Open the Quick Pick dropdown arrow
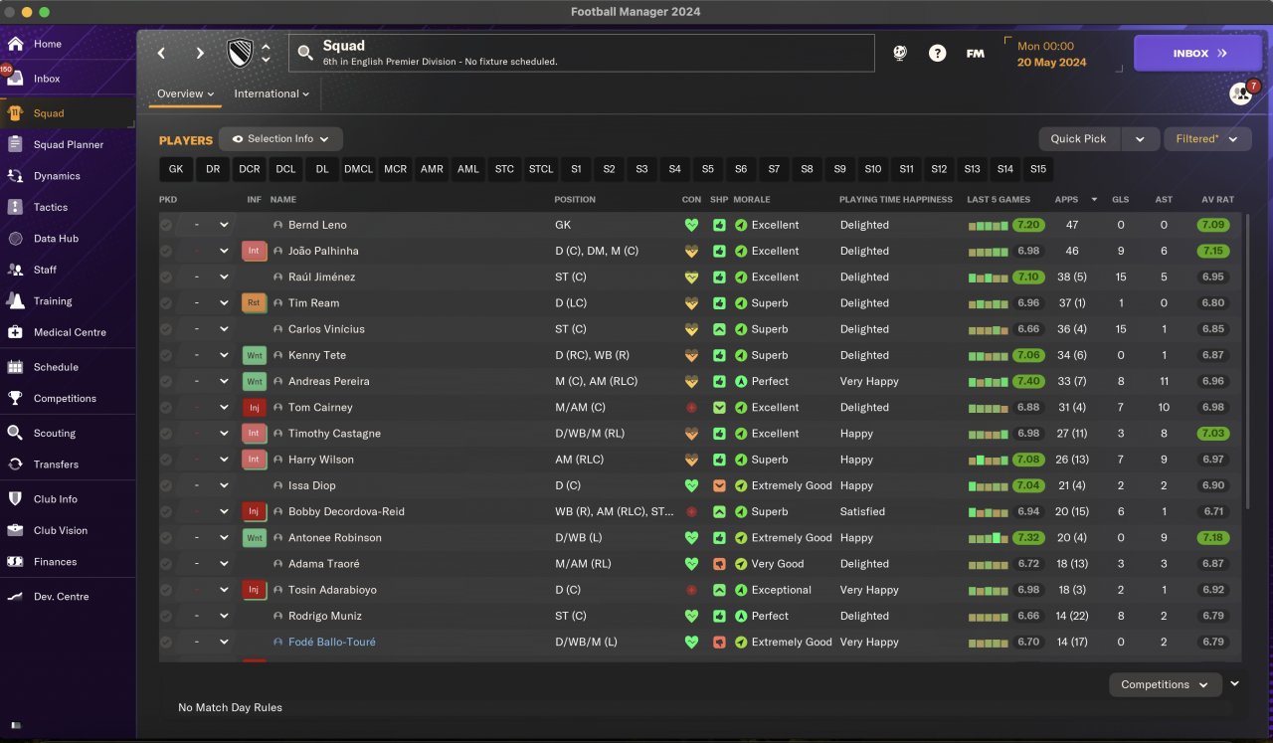The height and width of the screenshot is (743, 1273). pyautogui.click(x=1140, y=139)
